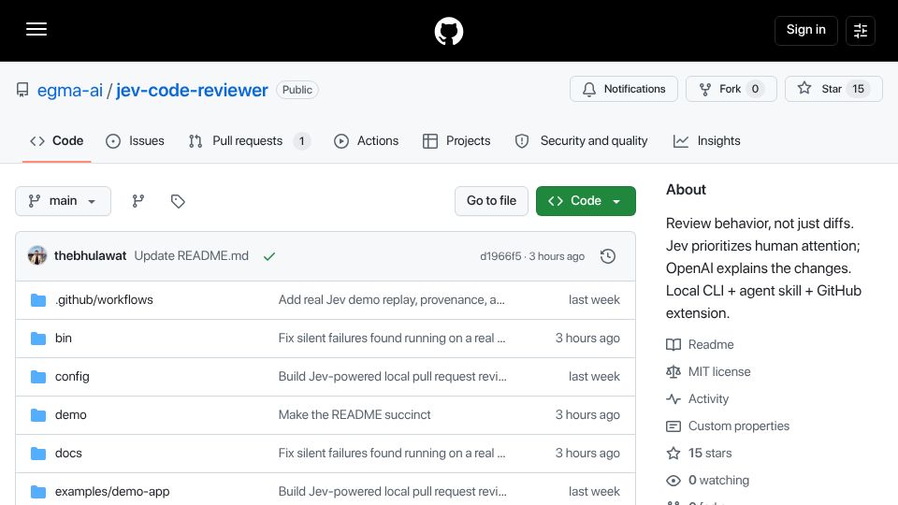
Task: Open the Projects tab
Action: click(456, 141)
